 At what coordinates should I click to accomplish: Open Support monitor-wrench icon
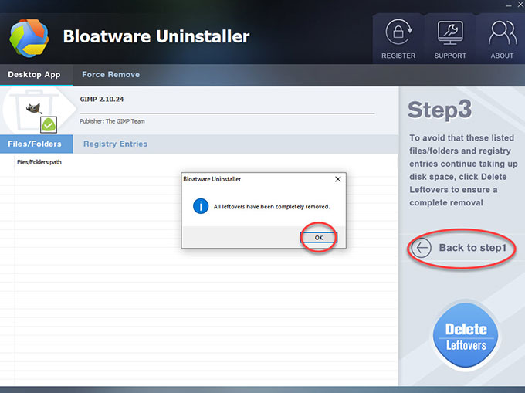point(450,32)
